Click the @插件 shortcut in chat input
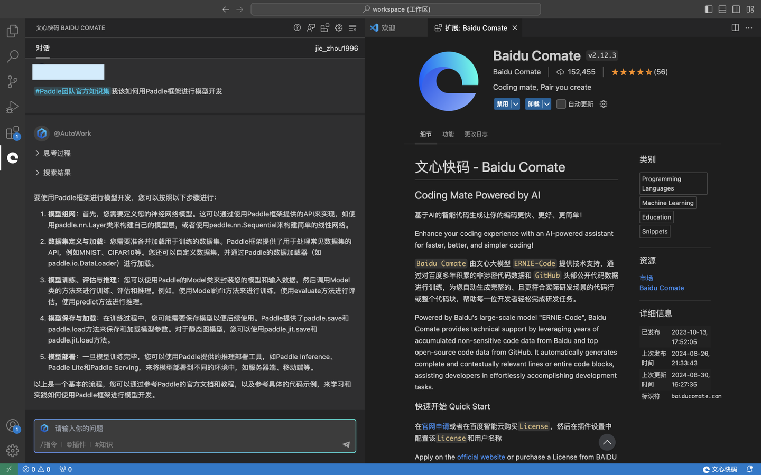 coord(76,444)
